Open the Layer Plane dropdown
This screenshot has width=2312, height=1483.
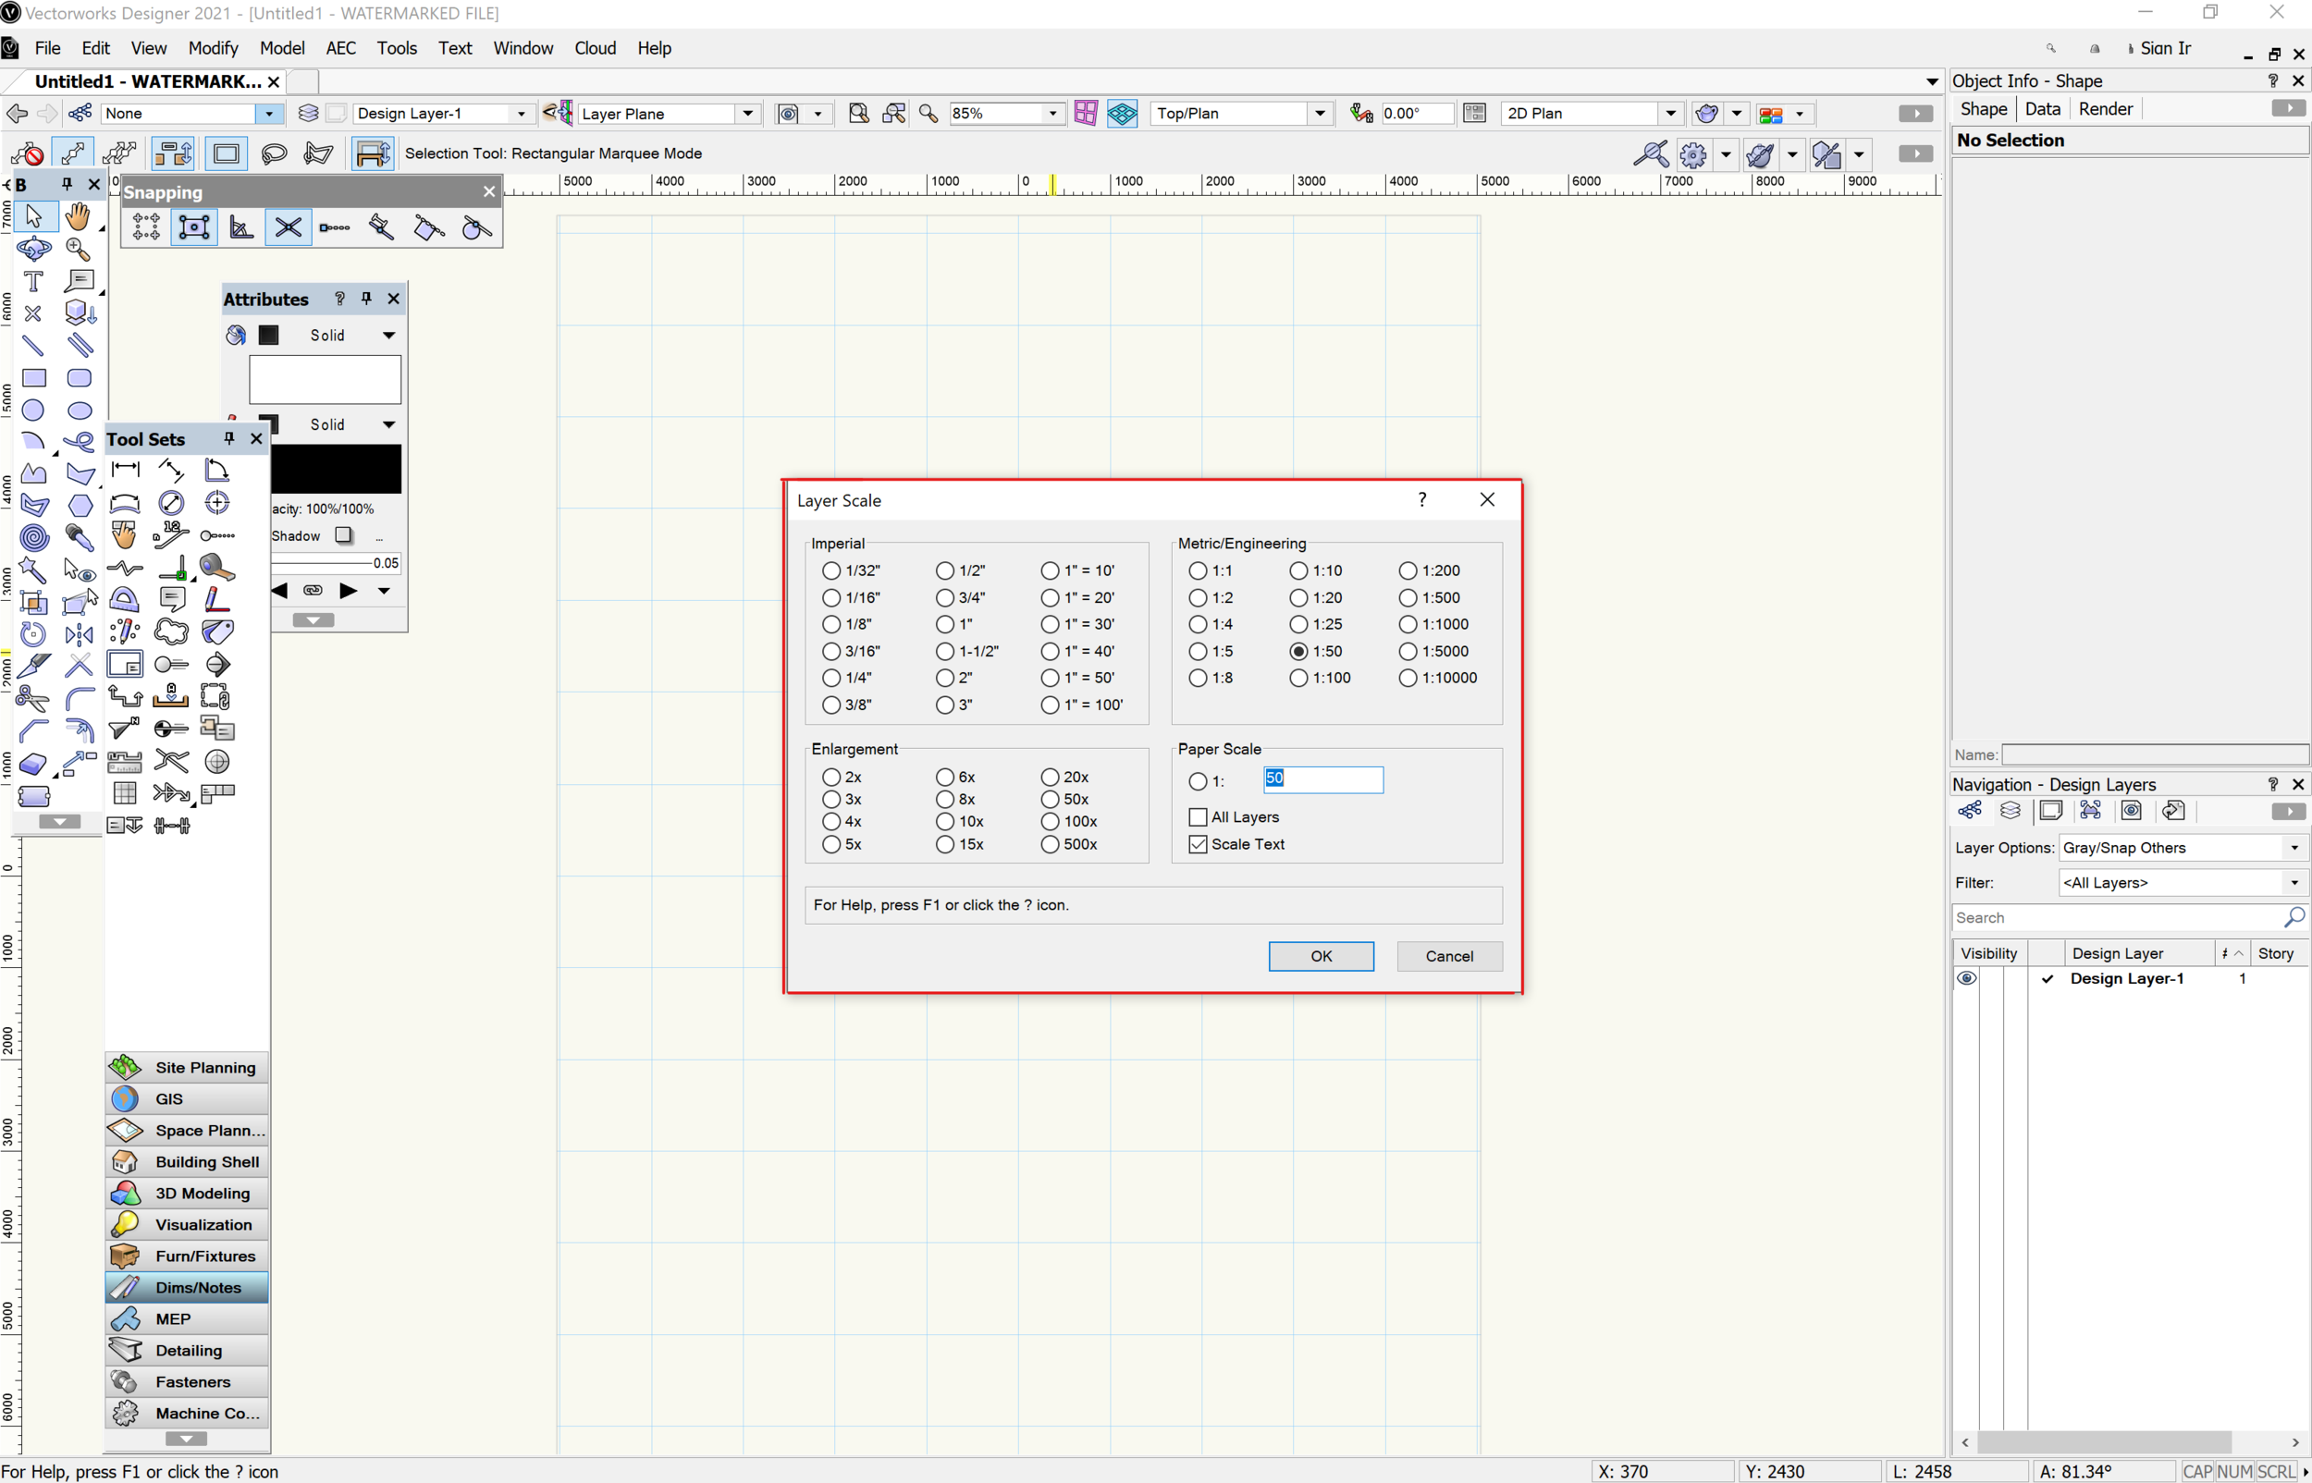[x=747, y=113]
